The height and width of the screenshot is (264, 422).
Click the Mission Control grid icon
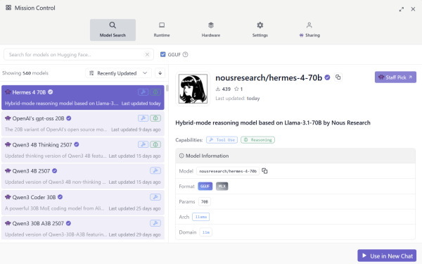point(8,8)
